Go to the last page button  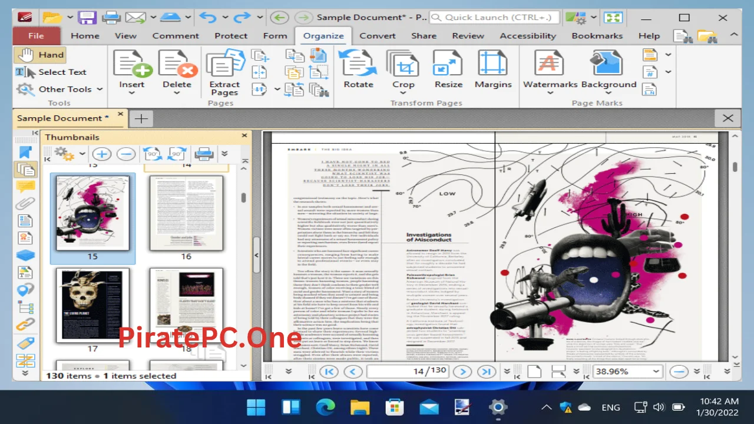pos(486,372)
